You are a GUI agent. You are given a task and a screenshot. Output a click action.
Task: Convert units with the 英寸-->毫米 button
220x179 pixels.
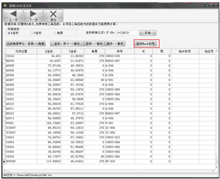point(67,44)
